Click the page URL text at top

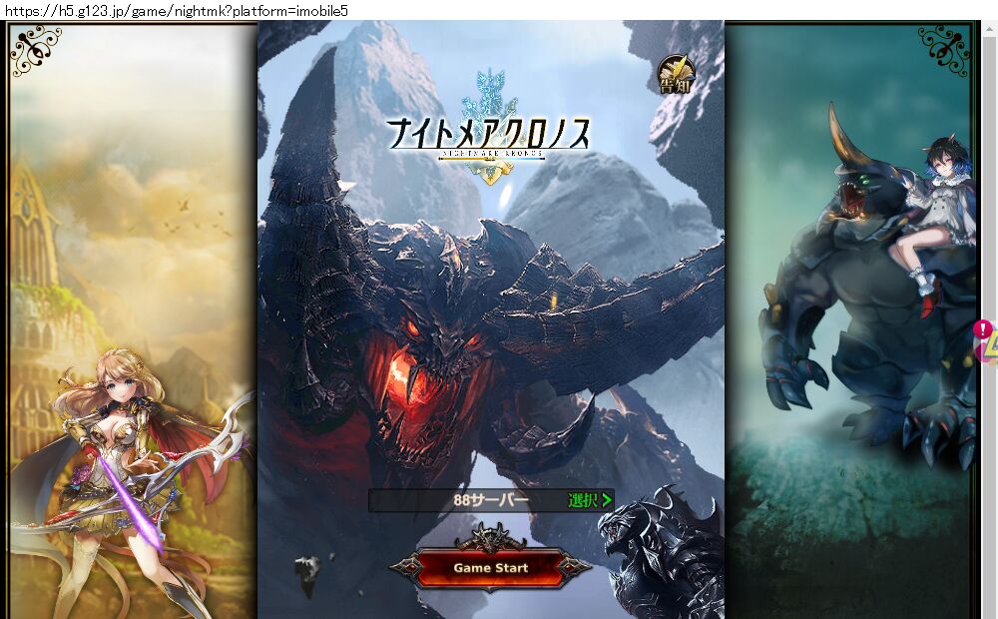point(175,11)
